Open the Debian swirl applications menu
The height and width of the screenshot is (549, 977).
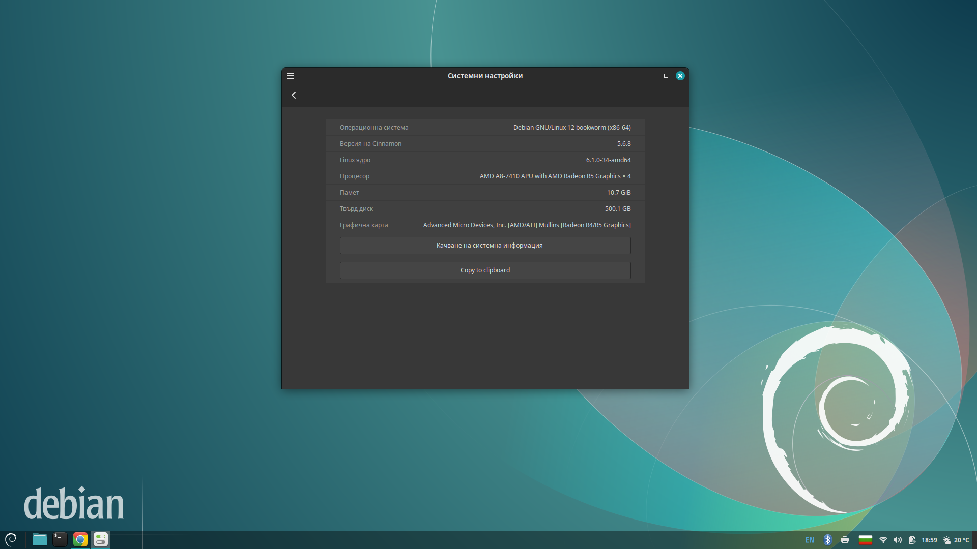click(x=11, y=539)
